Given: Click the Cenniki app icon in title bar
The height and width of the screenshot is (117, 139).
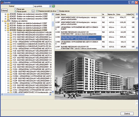Looking at the screenshot, I should (2, 3).
